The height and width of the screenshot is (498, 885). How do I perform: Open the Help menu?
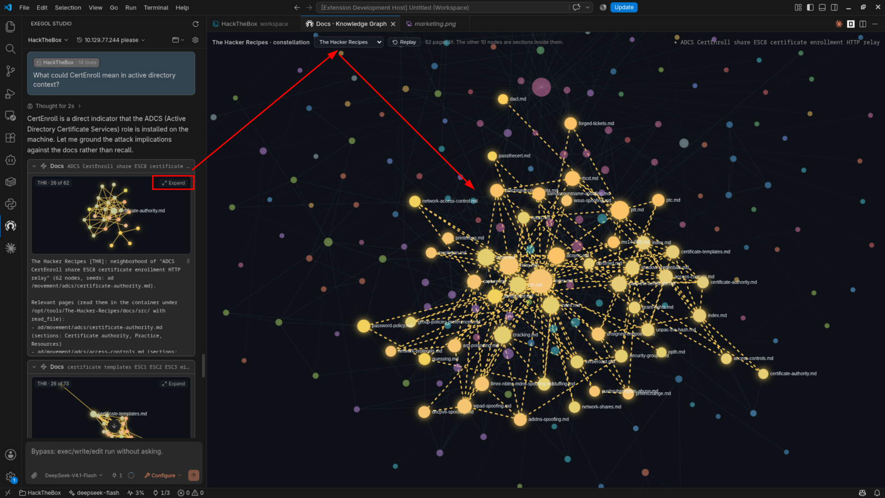[182, 7]
